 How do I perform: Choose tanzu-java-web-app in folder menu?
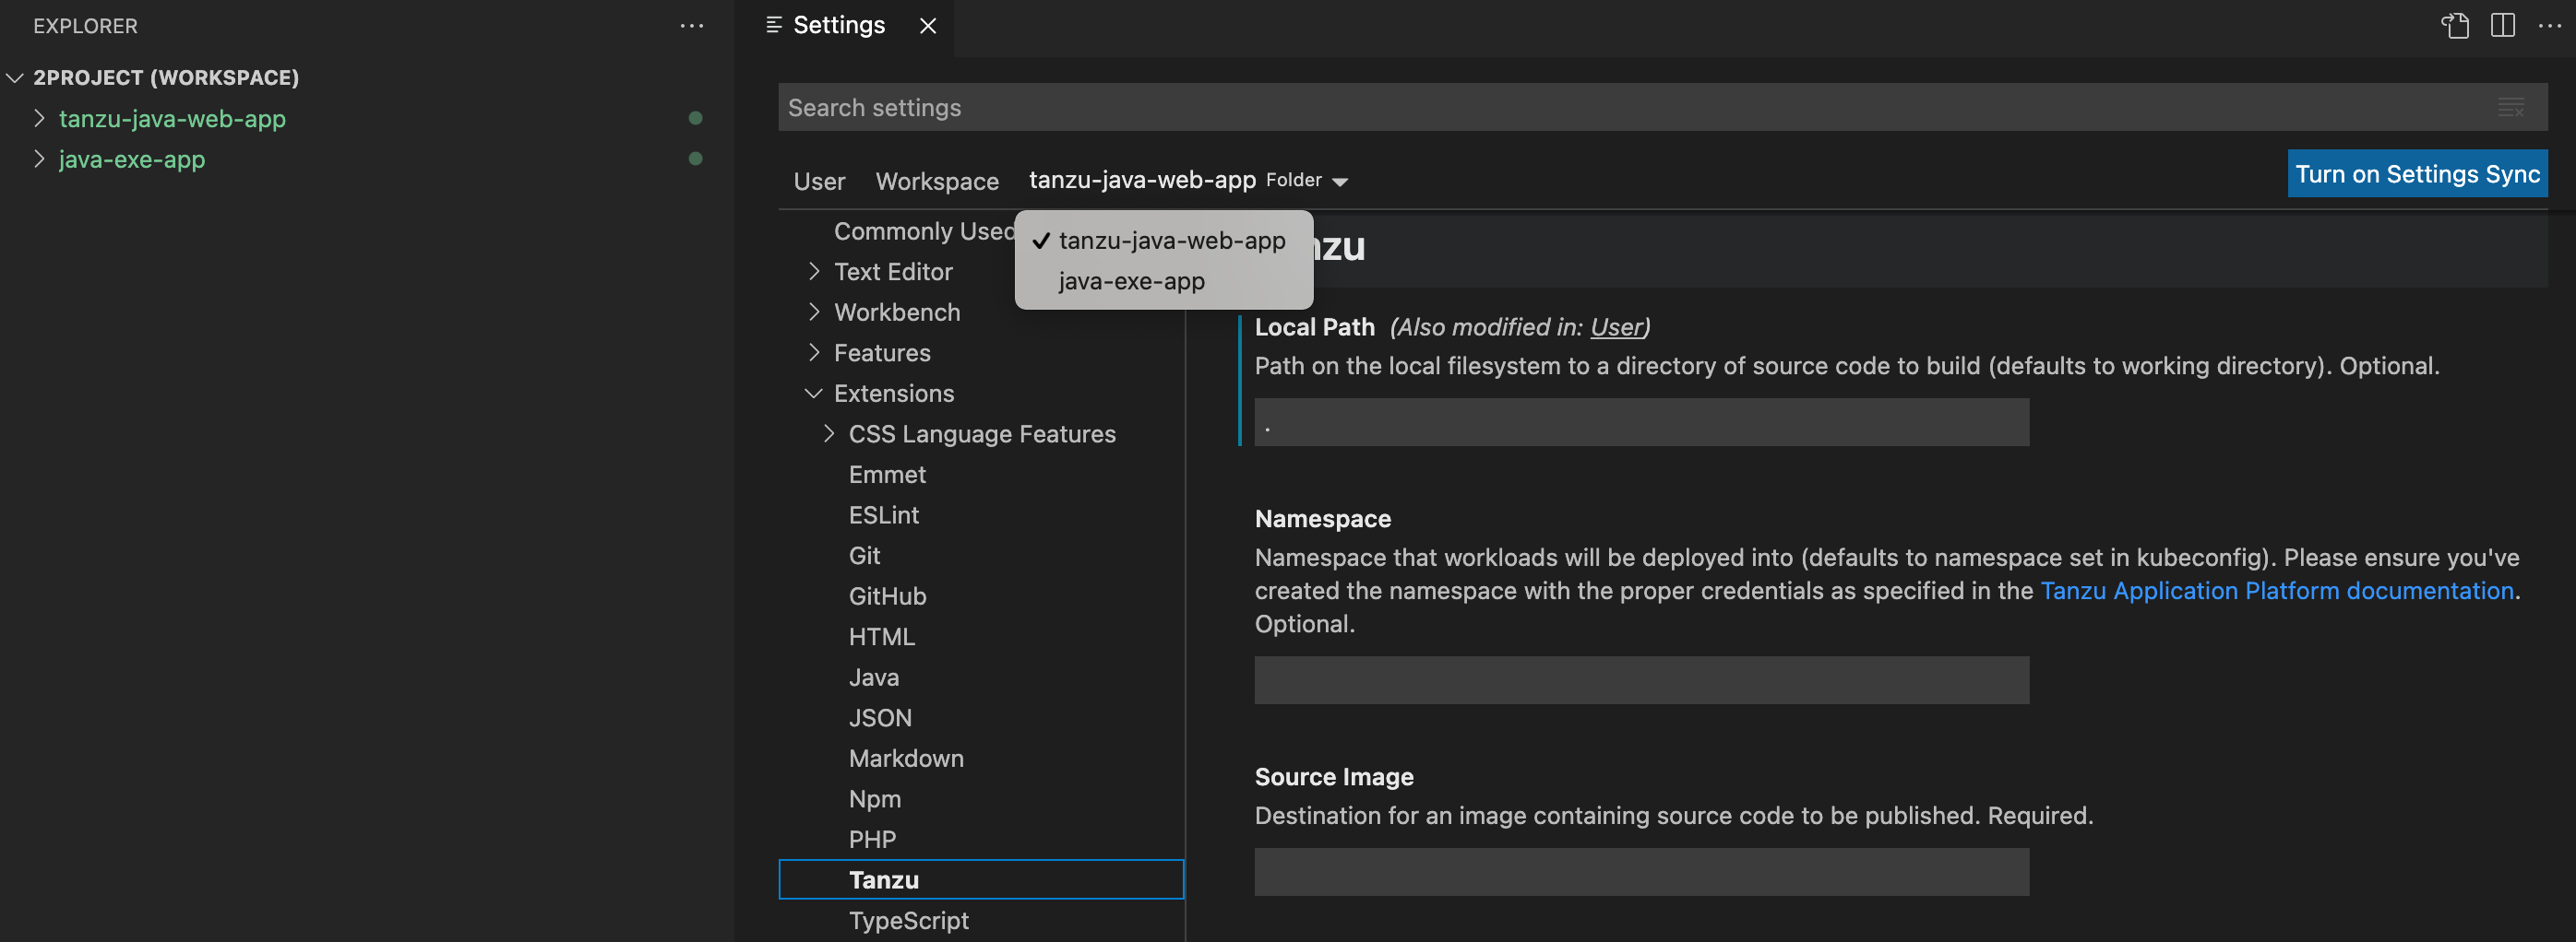click(x=1164, y=241)
